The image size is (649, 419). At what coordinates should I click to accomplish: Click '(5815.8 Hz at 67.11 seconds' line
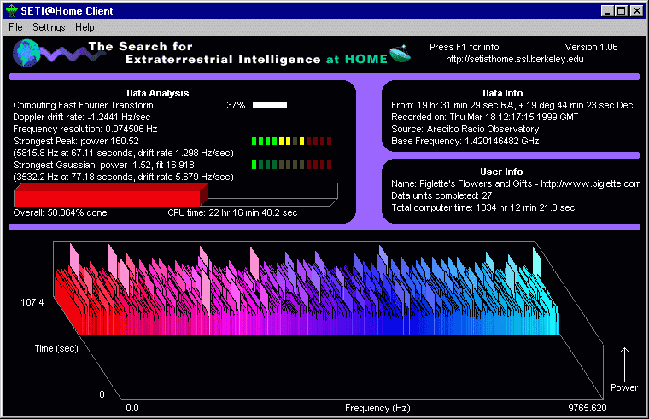123,153
